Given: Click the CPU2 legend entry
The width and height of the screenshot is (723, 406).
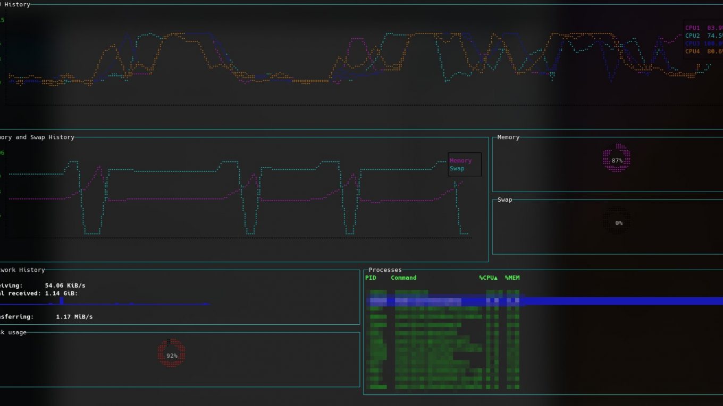Looking at the screenshot, I should pos(704,36).
